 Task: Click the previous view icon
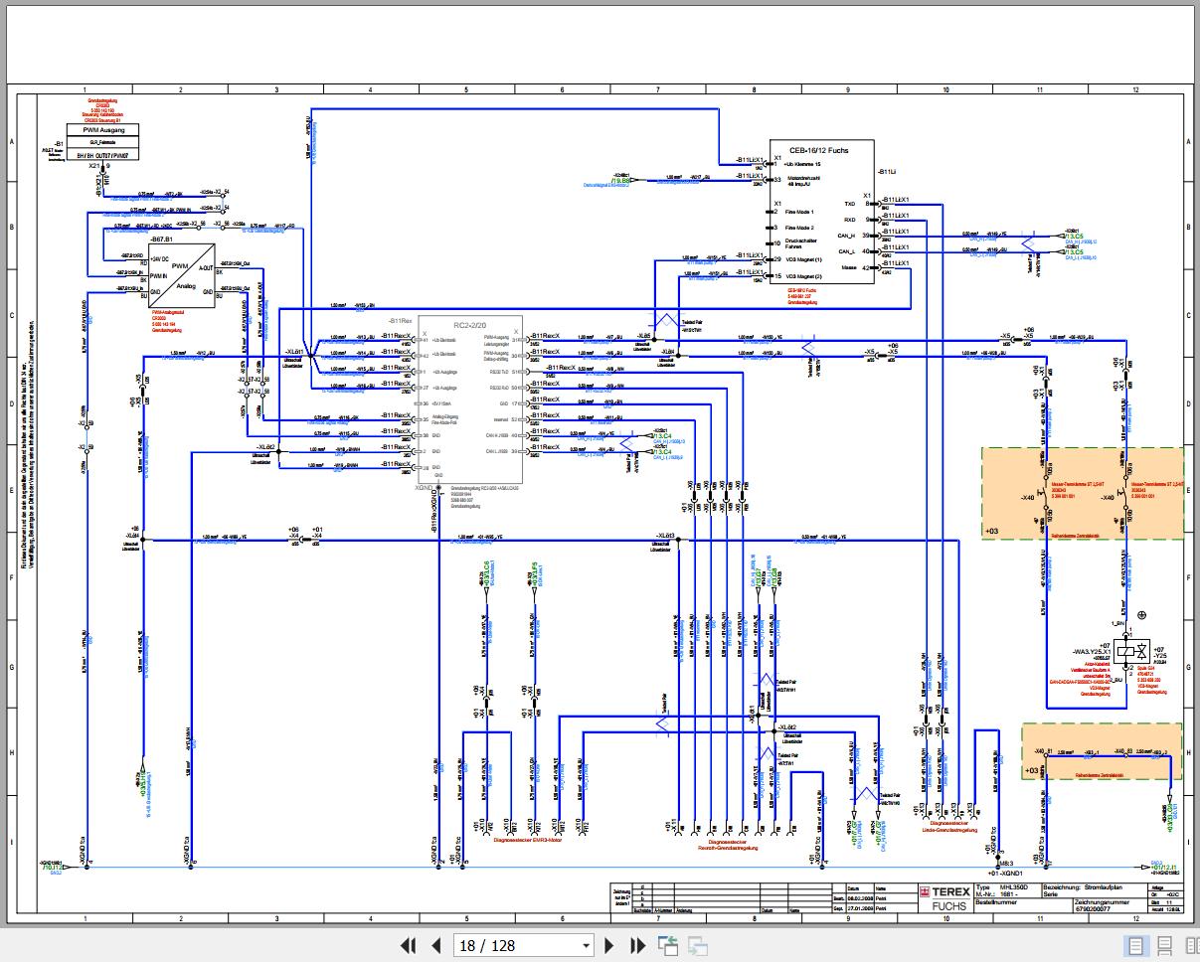point(667,945)
